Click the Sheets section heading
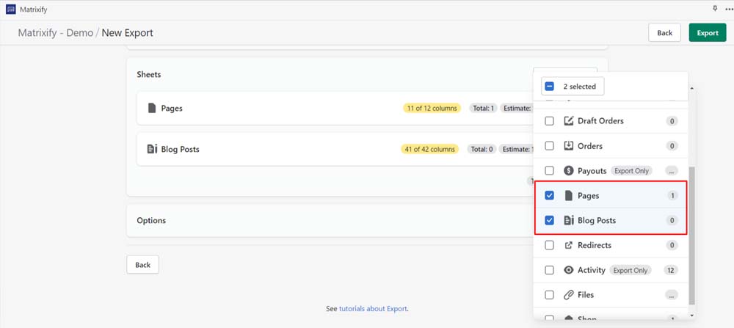 point(148,74)
